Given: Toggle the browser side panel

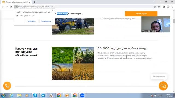Looking at the screenshot, I should (x=164, y=7).
